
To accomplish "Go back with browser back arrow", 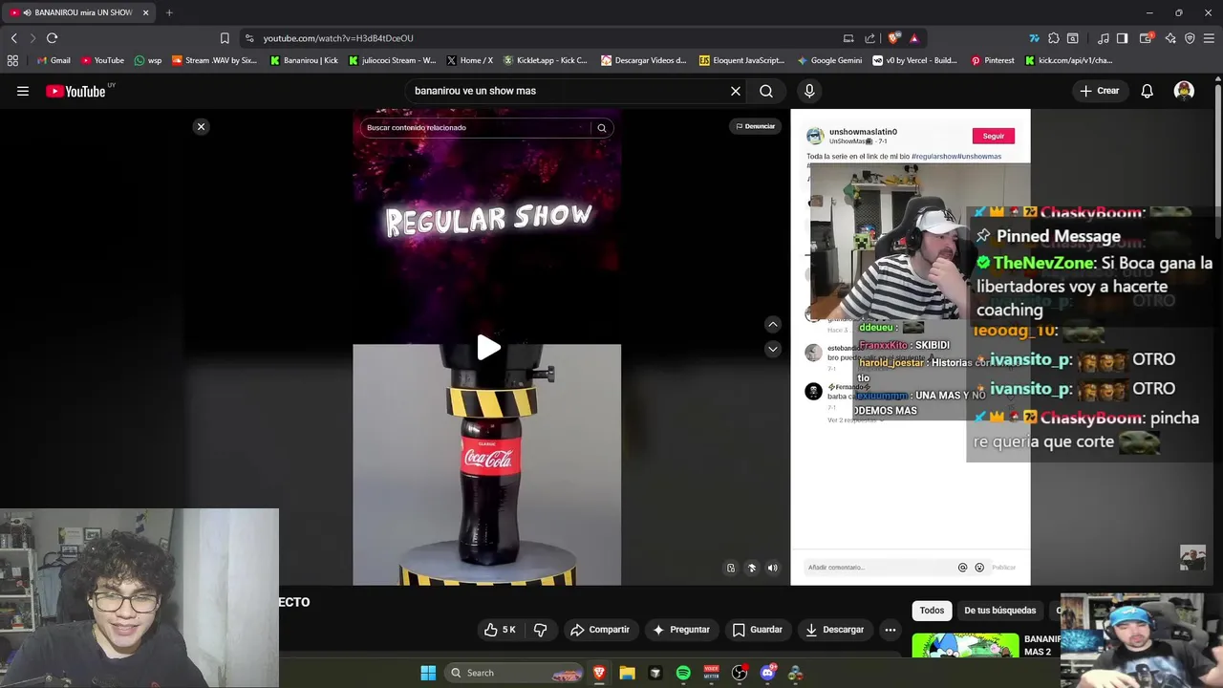I will point(14,38).
